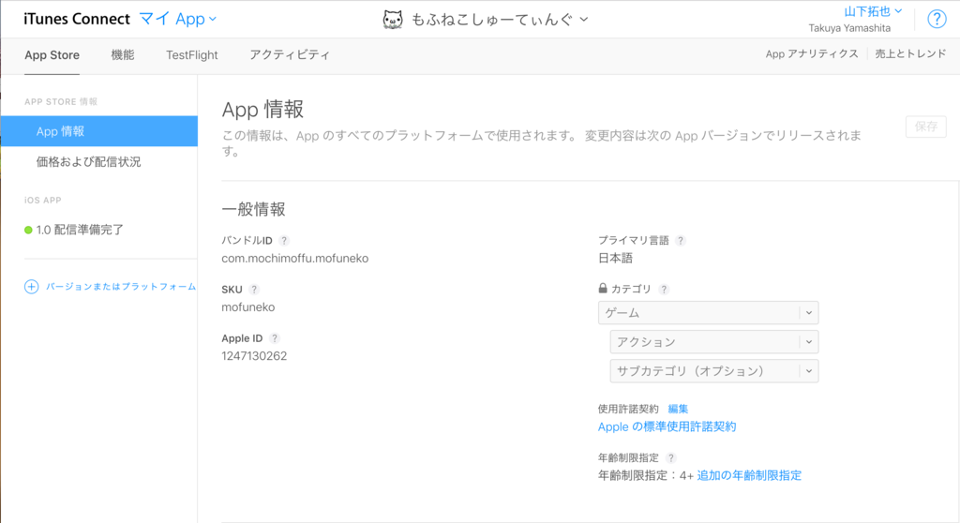Image resolution: width=960 pixels, height=523 pixels.
Task: Click help icon next to バンドルID
Action: tap(284, 241)
